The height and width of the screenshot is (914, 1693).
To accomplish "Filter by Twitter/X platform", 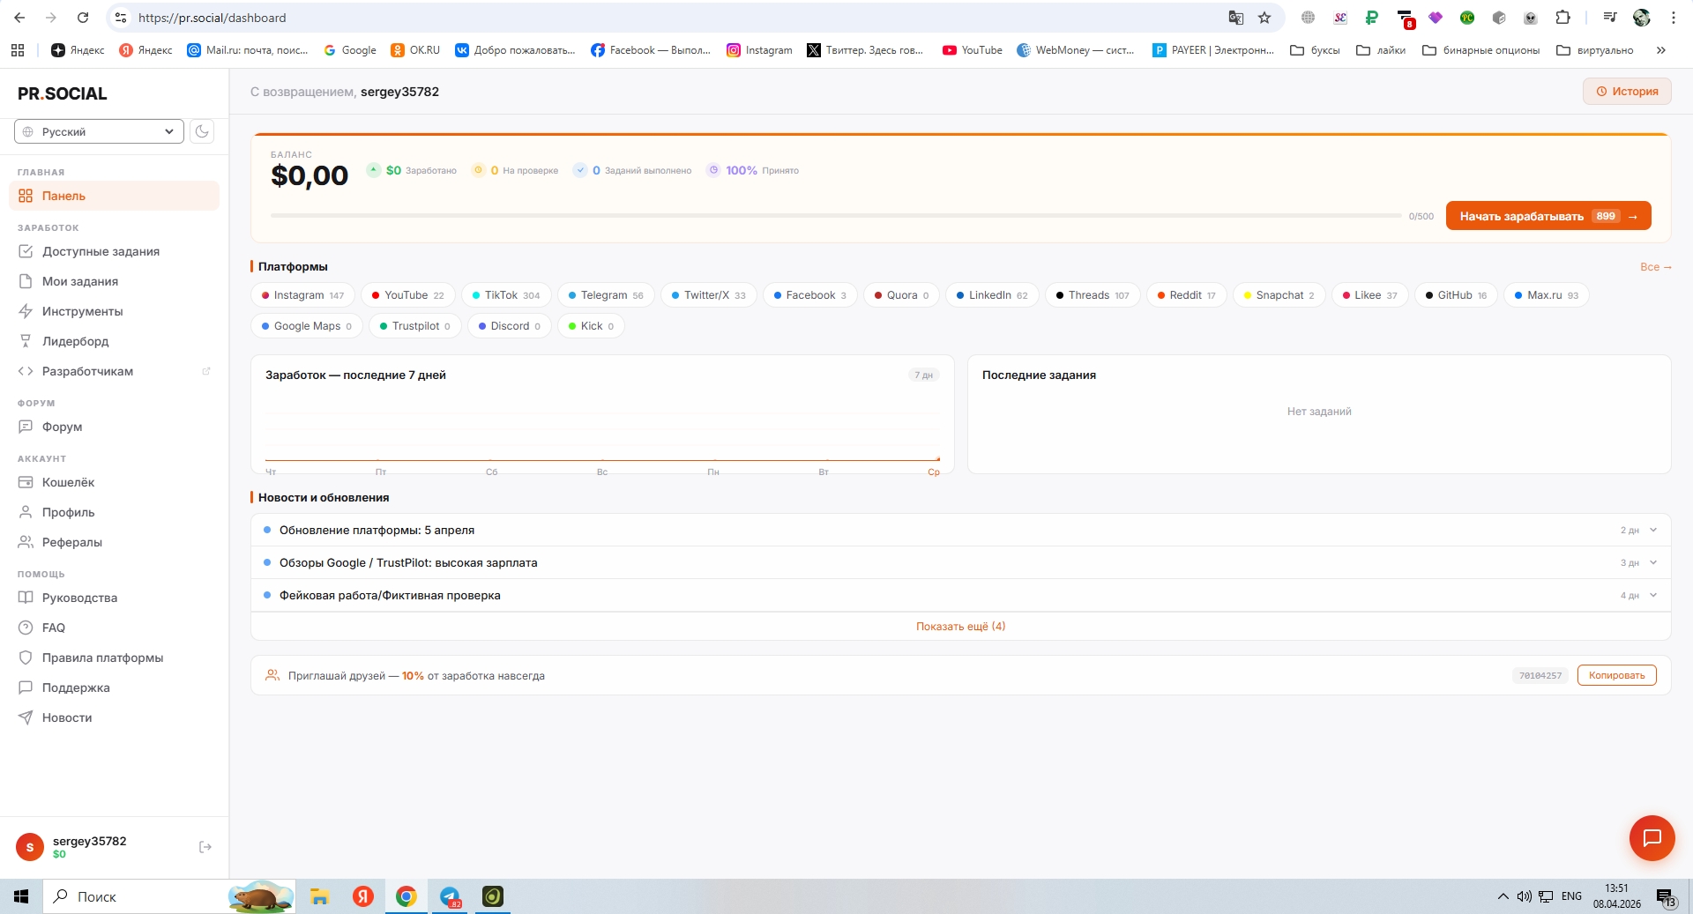I will coord(708,295).
